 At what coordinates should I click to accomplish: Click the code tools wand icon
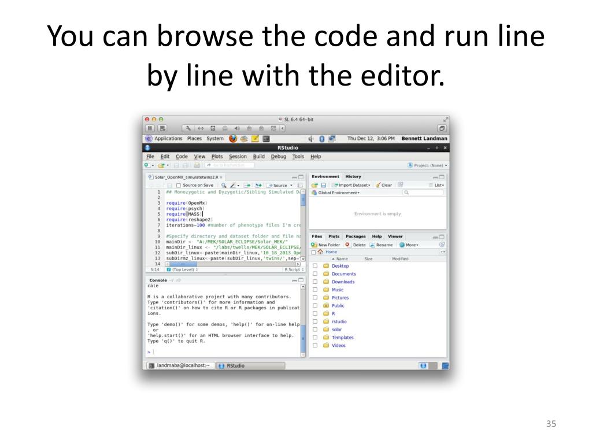pyautogui.click(x=234, y=186)
